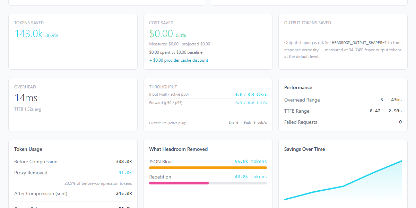Click the '95.0k tokens' value
This screenshot has width=416, height=208.
point(251,162)
